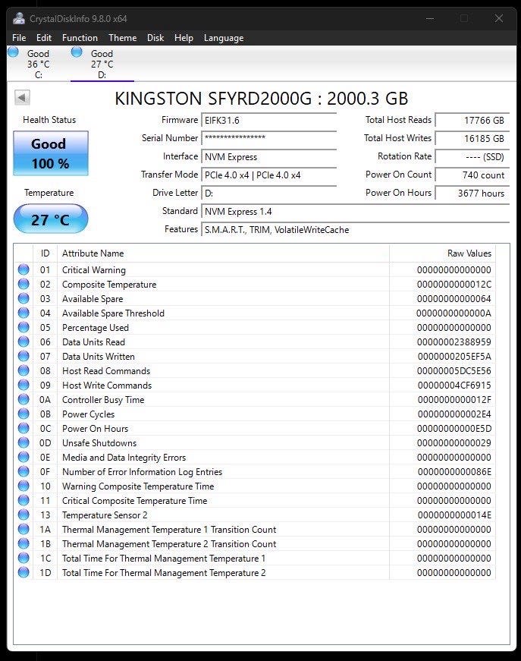Select raw value 0000000205EF5A
This screenshot has height=661, width=521.
point(454,356)
